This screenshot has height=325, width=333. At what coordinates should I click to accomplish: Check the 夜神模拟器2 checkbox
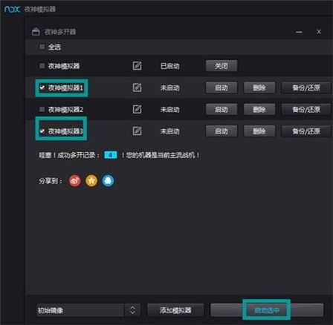click(42, 109)
